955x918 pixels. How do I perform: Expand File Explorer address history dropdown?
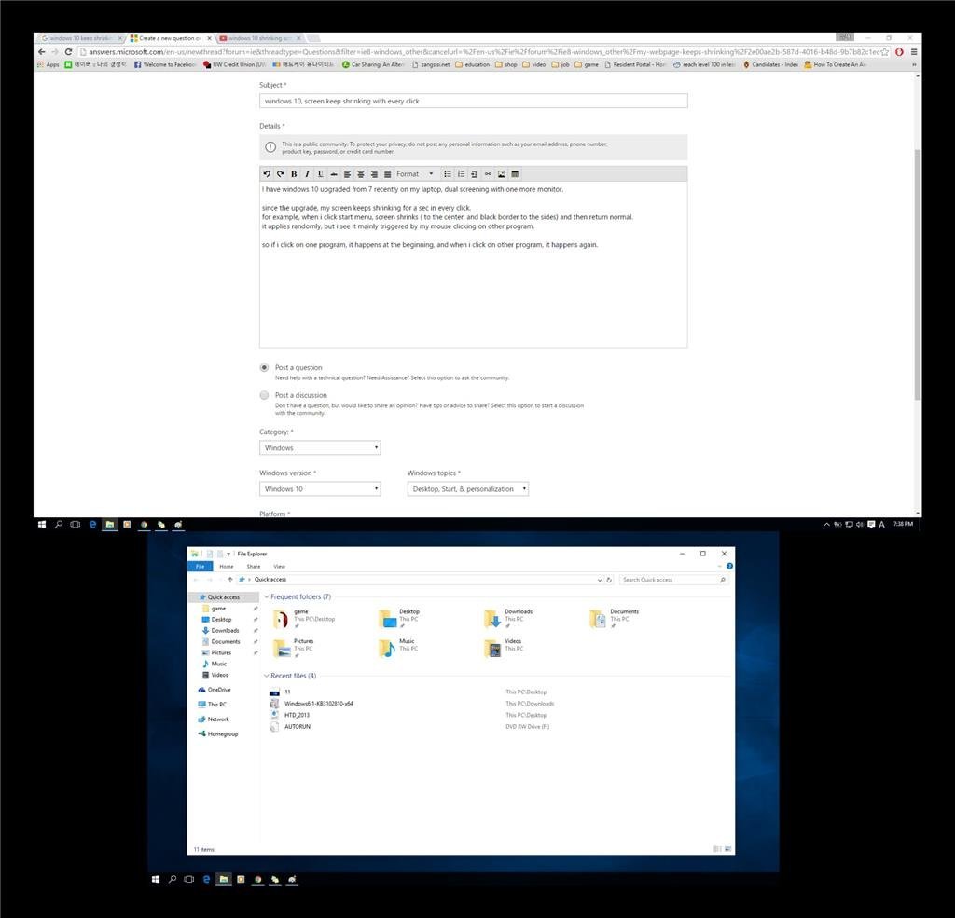(600, 580)
